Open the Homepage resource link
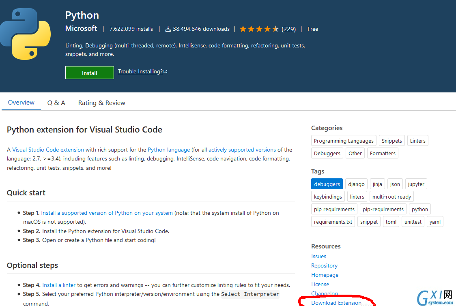Screen dimensions: 456x306 click(x=325, y=275)
